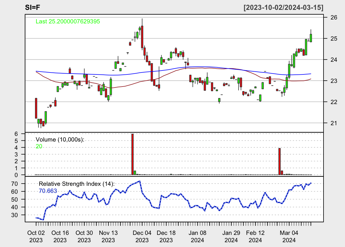Click the date range label 2023-10-02/2024-03-15
Image resolution: width=345 pixels, height=247 pixels.
pos(283,7)
